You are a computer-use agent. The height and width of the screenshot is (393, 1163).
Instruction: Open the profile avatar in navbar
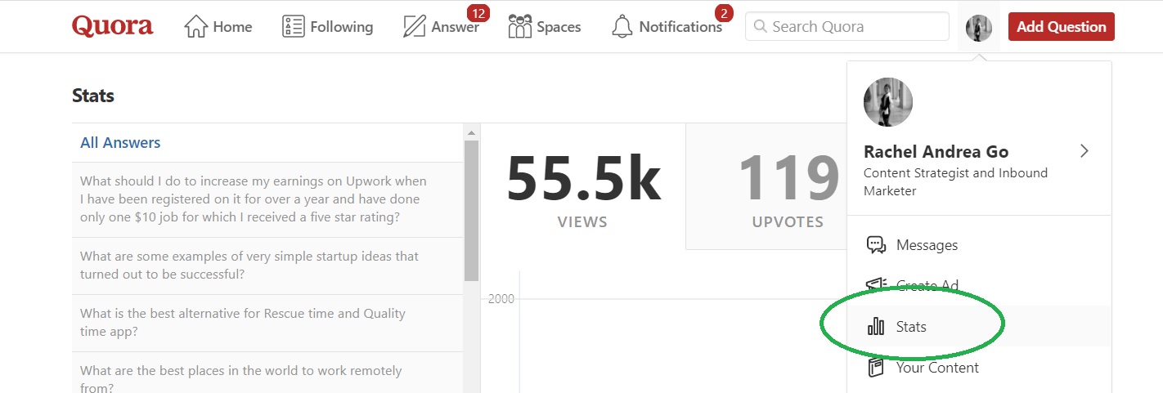pos(979,28)
